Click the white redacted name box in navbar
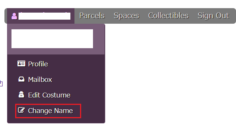The width and height of the screenshot is (236, 136). point(44,16)
